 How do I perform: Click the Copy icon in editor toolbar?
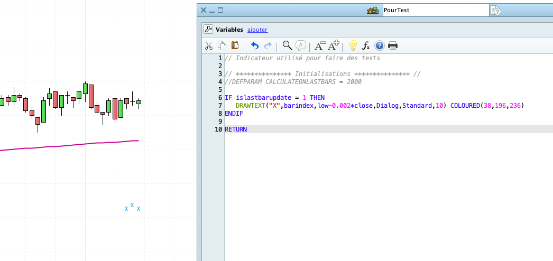(x=222, y=45)
